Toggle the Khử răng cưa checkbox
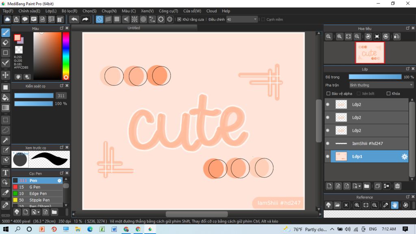This screenshot has height=234, width=416. [179, 19]
